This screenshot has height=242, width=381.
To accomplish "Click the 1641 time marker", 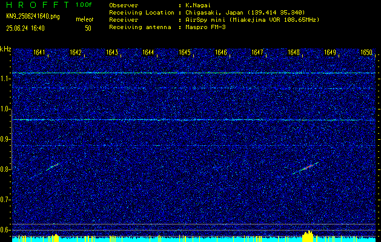I will [x=39, y=53].
